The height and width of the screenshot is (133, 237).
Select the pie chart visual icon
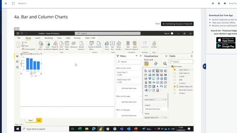[158, 79]
